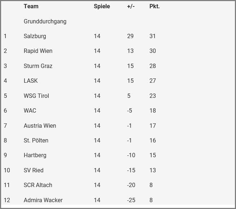The image size is (236, 209).
Task: Sort by the Spiele column header
Action: click(x=102, y=6)
